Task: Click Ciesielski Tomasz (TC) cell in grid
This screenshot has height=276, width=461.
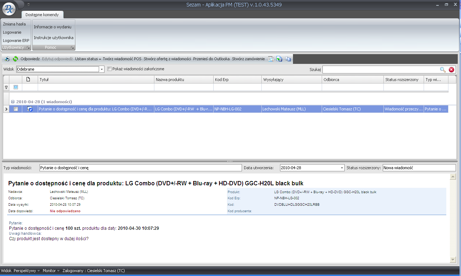Action: (x=353, y=109)
